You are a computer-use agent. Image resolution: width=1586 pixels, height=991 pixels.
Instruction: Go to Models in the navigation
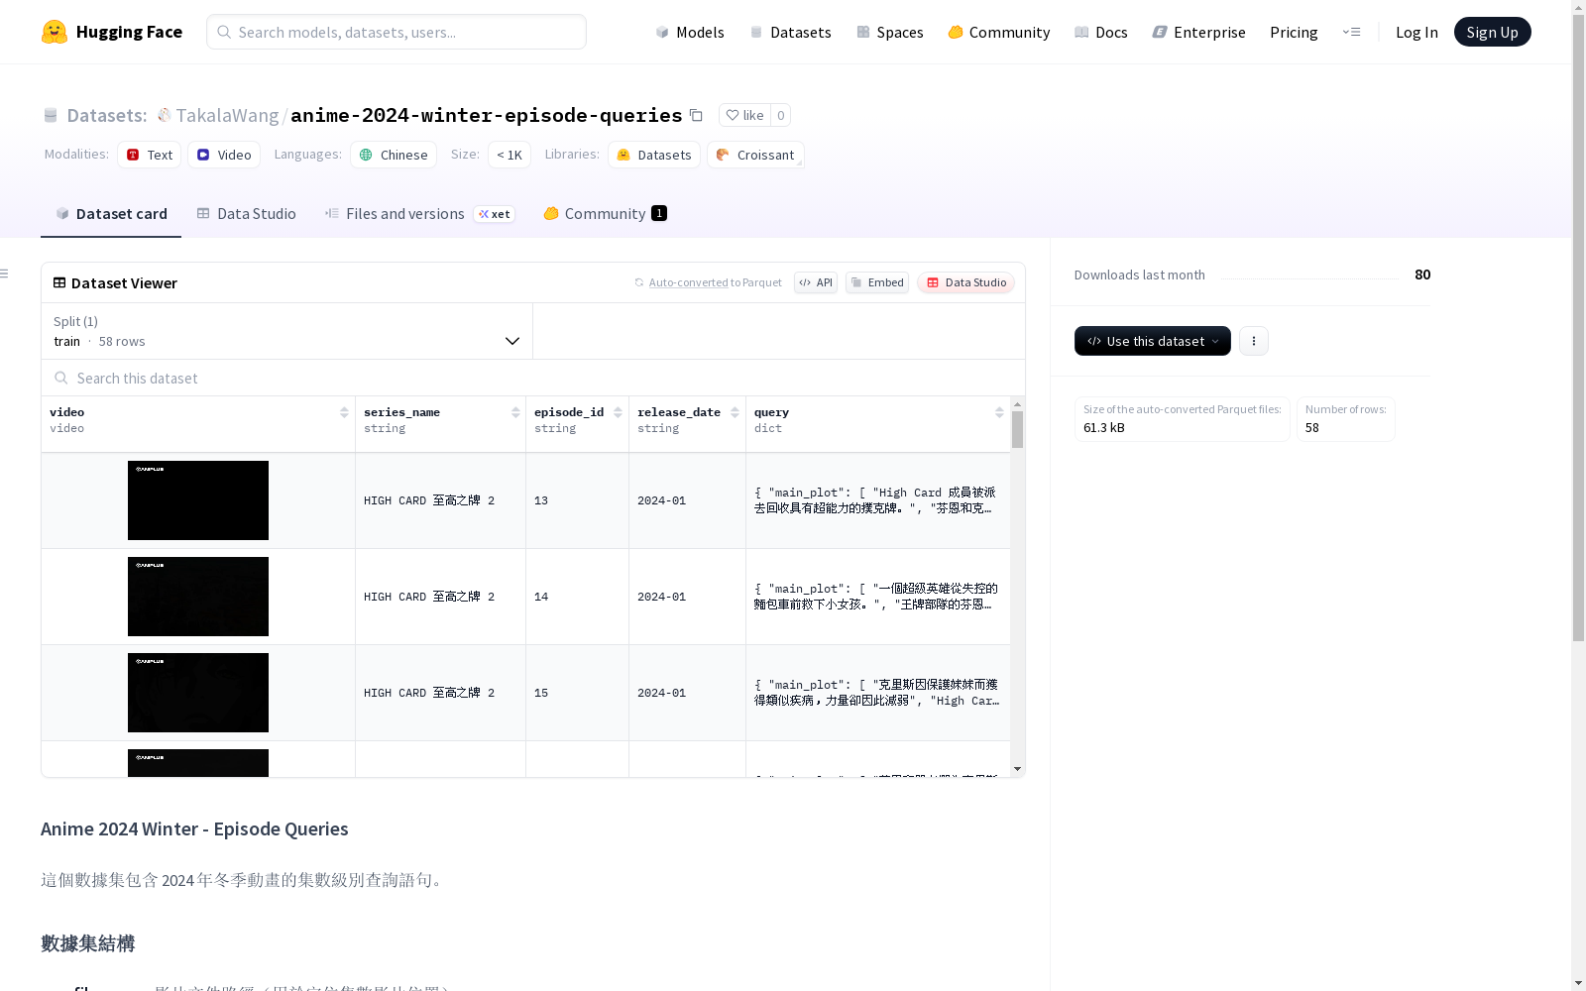pyautogui.click(x=690, y=32)
